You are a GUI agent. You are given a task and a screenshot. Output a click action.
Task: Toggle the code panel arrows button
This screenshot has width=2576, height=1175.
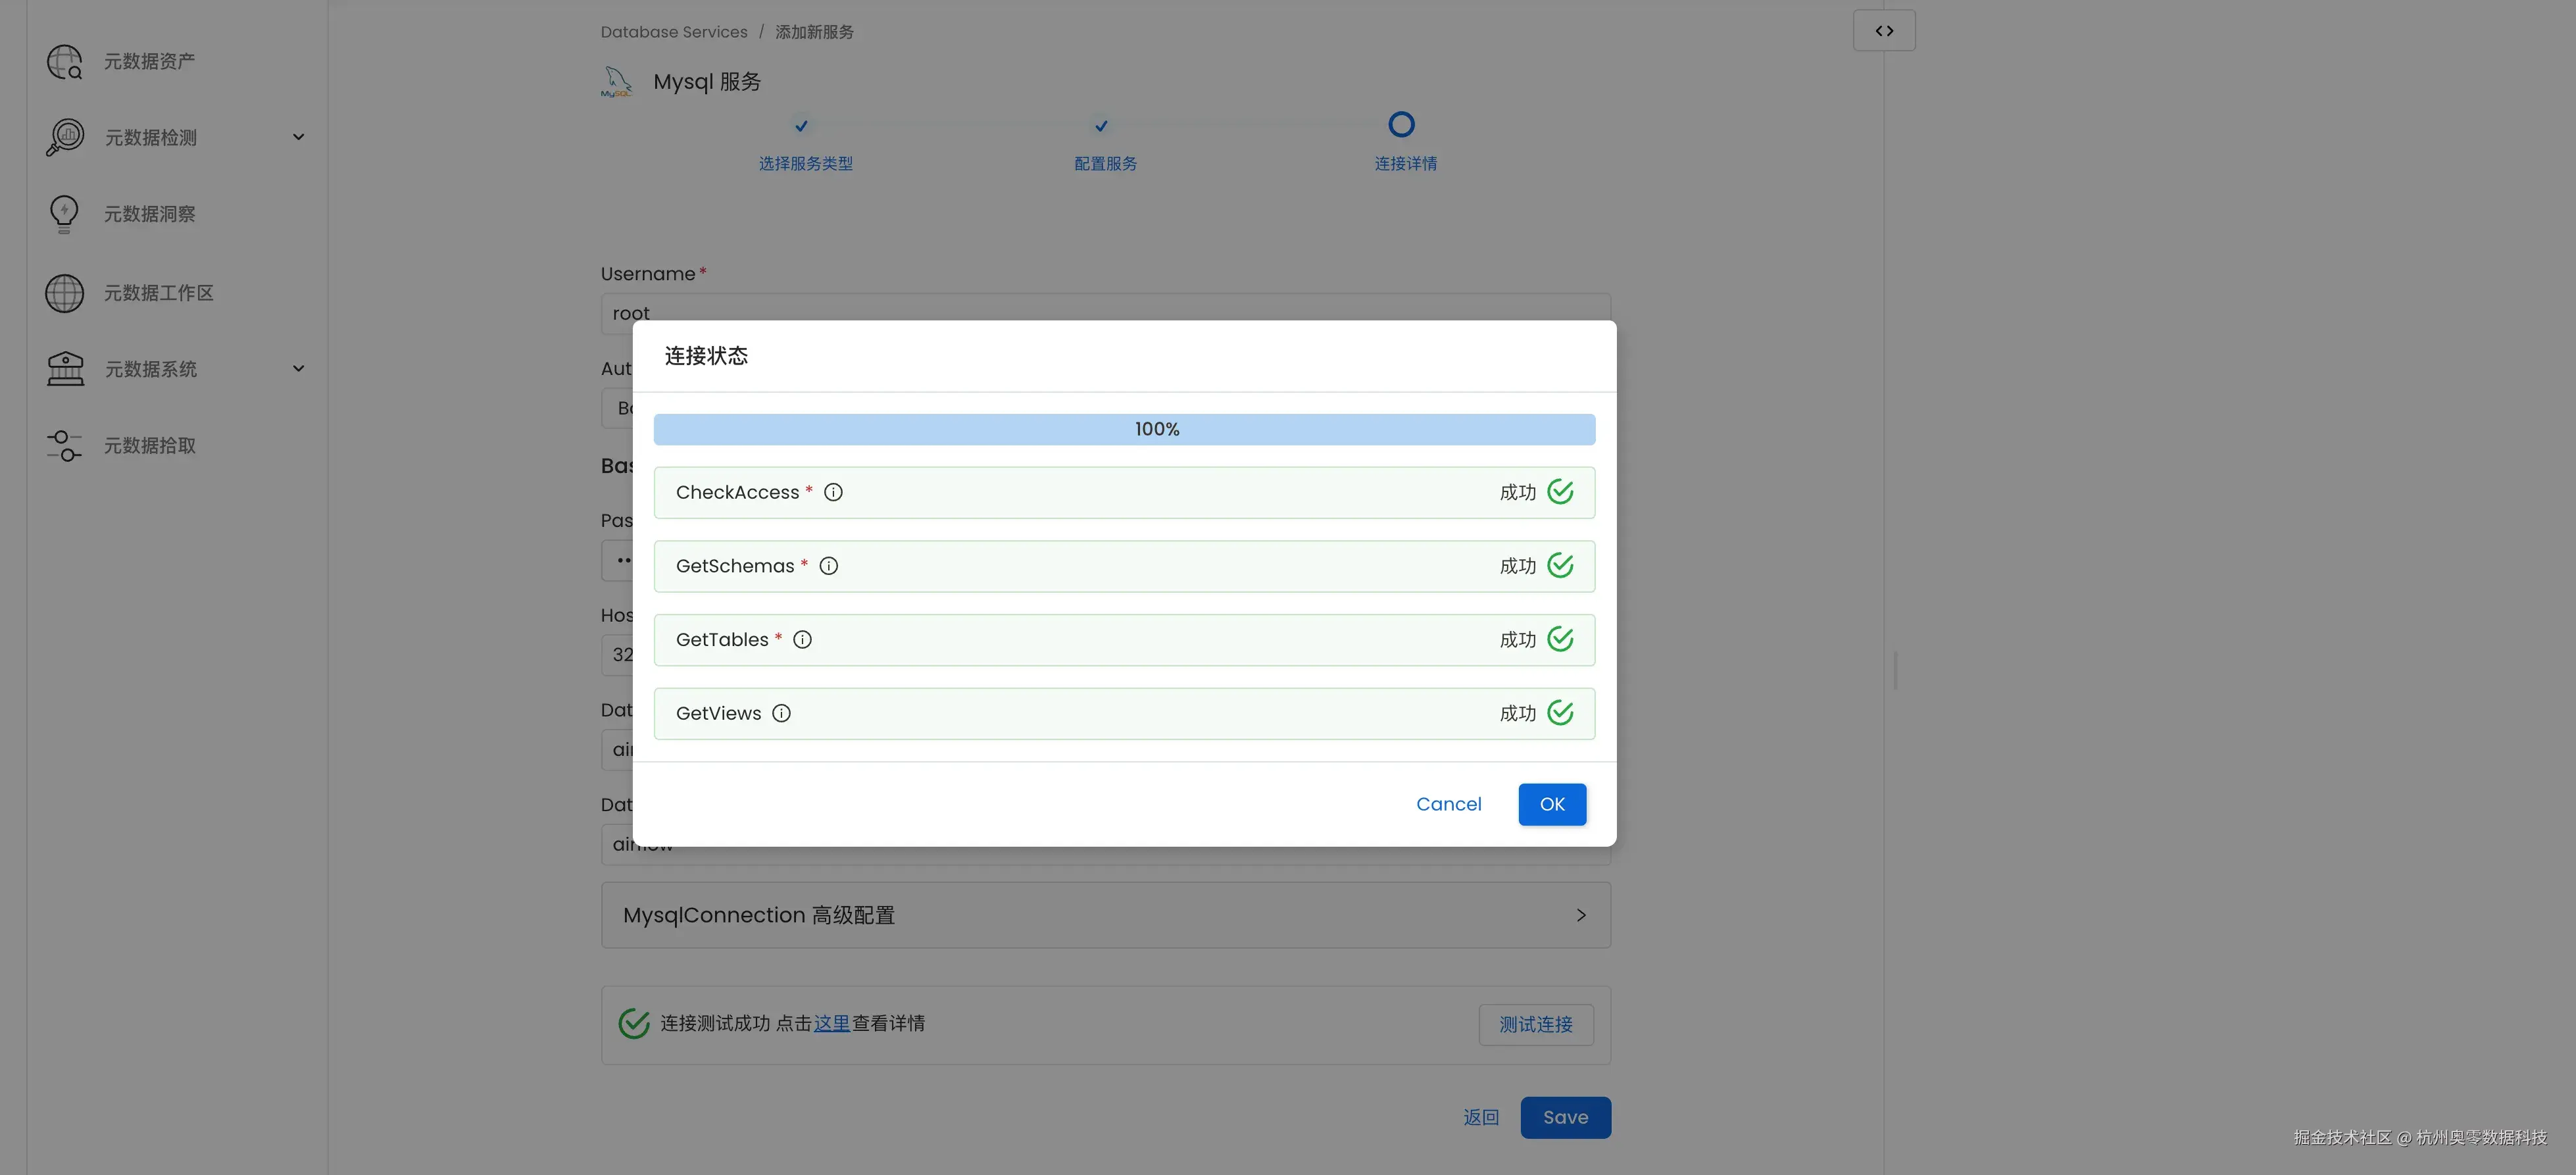pos(1884,31)
